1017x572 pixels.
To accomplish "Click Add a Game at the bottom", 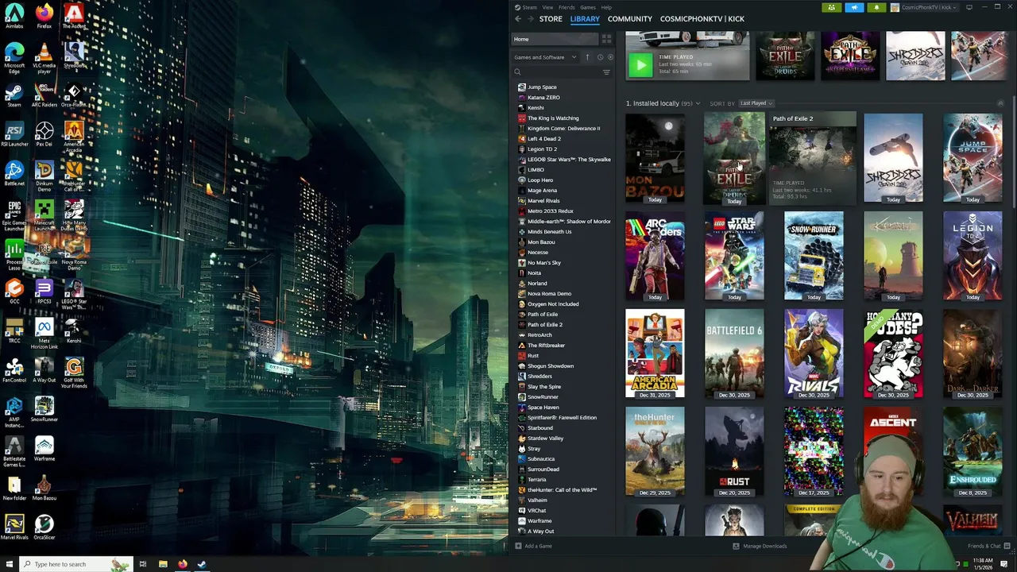I will 533,546.
